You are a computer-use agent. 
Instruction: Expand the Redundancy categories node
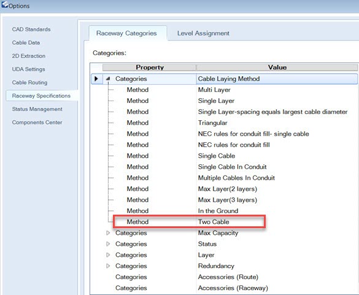[x=108, y=266]
